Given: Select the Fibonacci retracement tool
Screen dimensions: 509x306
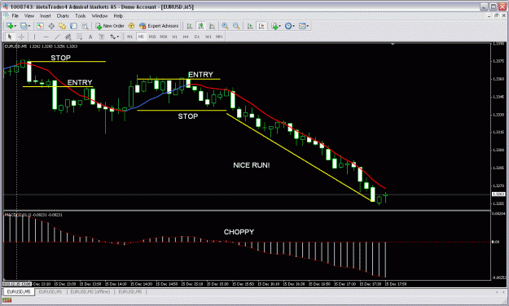Looking at the screenshot, I should point(79,37).
